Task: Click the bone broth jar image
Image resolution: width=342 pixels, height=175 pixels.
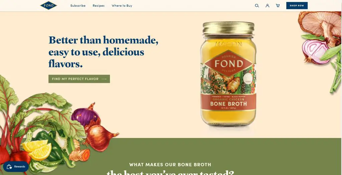Action: click(x=228, y=74)
